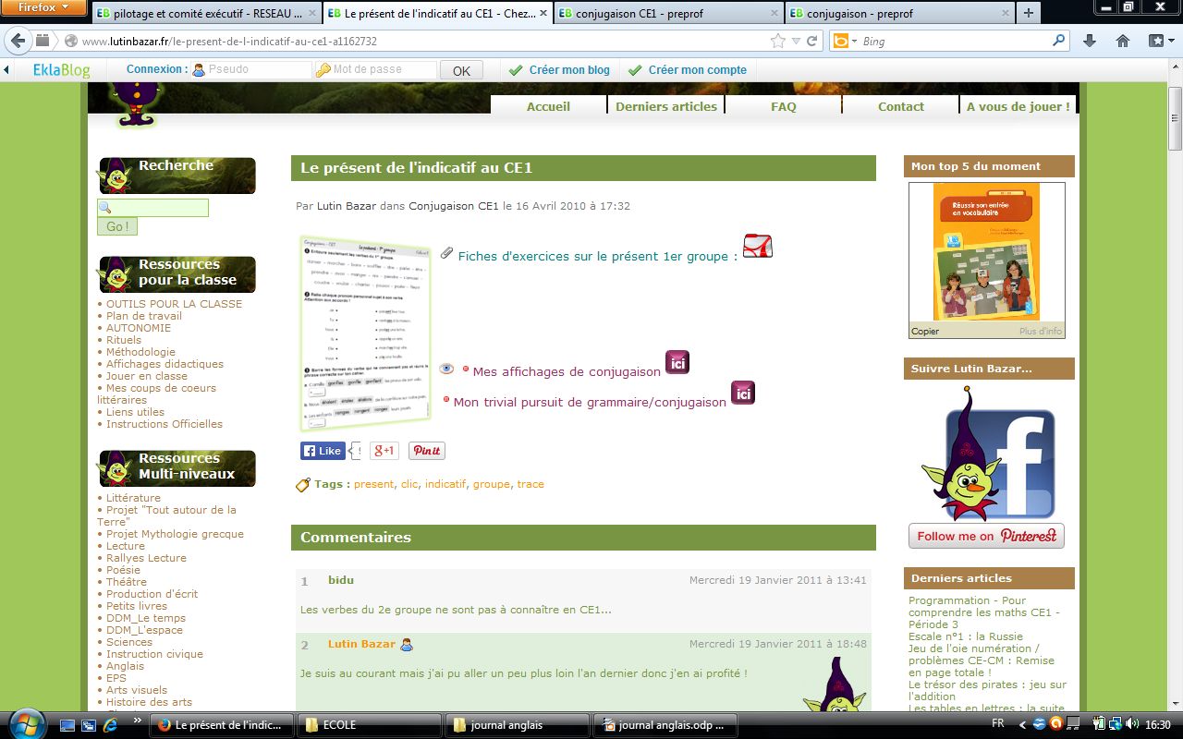Viewport: 1183px width, 739px height.
Task: Click the OK login button
Action: (x=461, y=70)
